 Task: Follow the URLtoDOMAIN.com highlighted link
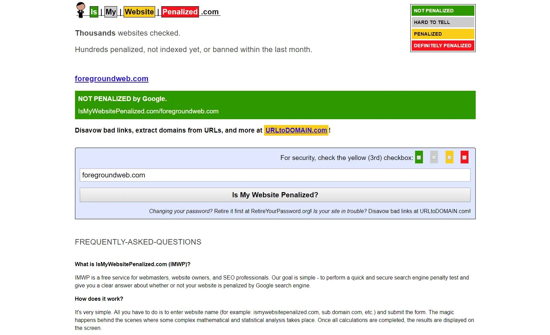(x=296, y=130)
